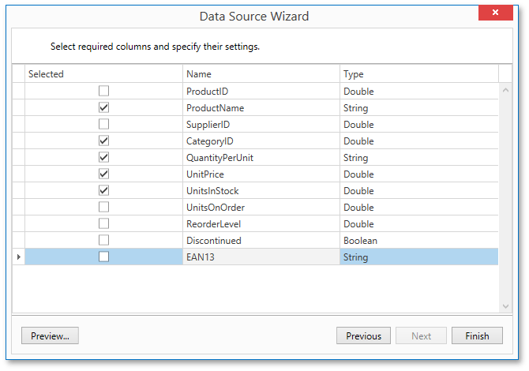
Task: Select the ProductName name cell
Action: tap(261, 107)
